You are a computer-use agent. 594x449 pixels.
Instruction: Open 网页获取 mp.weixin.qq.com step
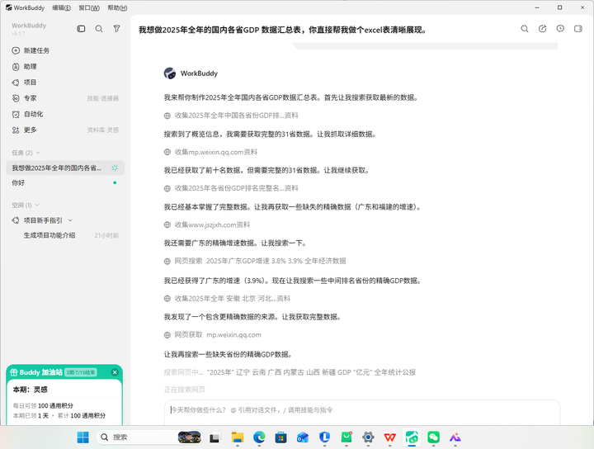click(x=213, y=335)
